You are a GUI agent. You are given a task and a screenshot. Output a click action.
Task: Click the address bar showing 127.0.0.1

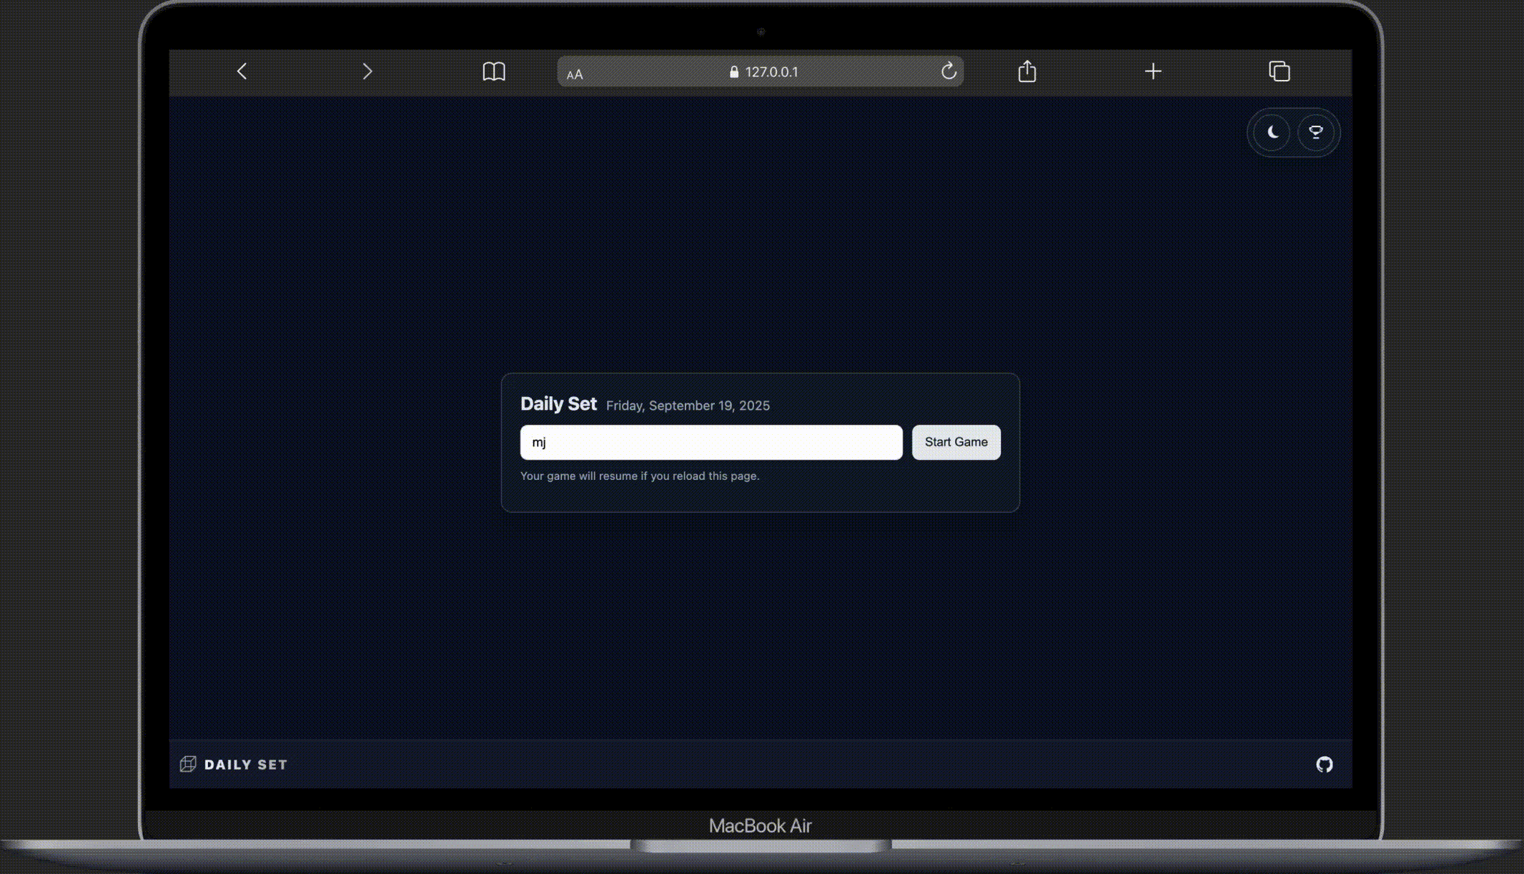point(772,71)
